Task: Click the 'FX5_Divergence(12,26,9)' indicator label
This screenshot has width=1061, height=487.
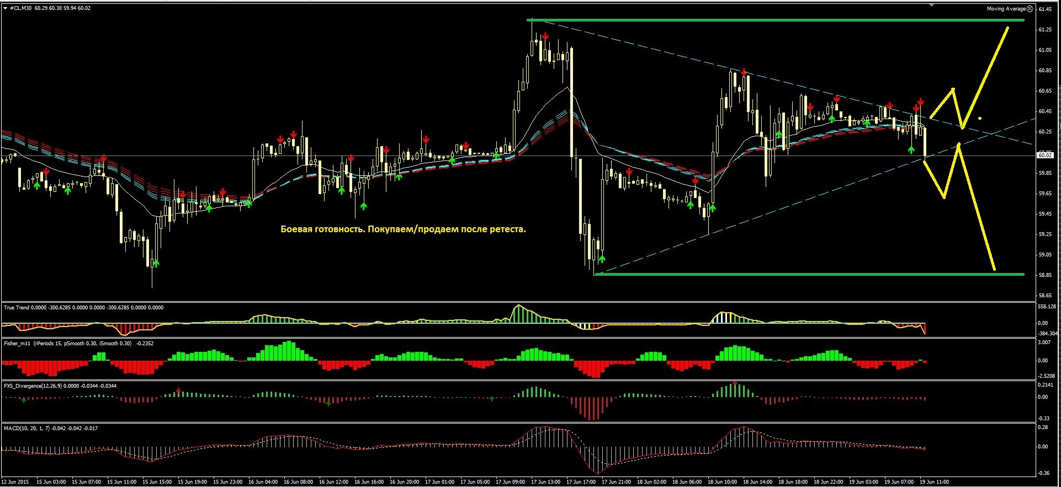Action: click(34, 386)
